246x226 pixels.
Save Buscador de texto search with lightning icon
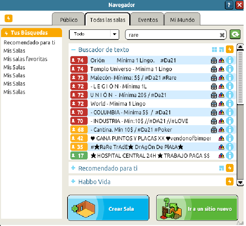click(x=230, y=50)
